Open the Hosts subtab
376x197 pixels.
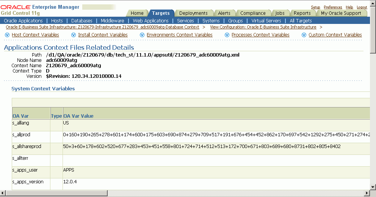pyautogui.click(x=57, y=20)
